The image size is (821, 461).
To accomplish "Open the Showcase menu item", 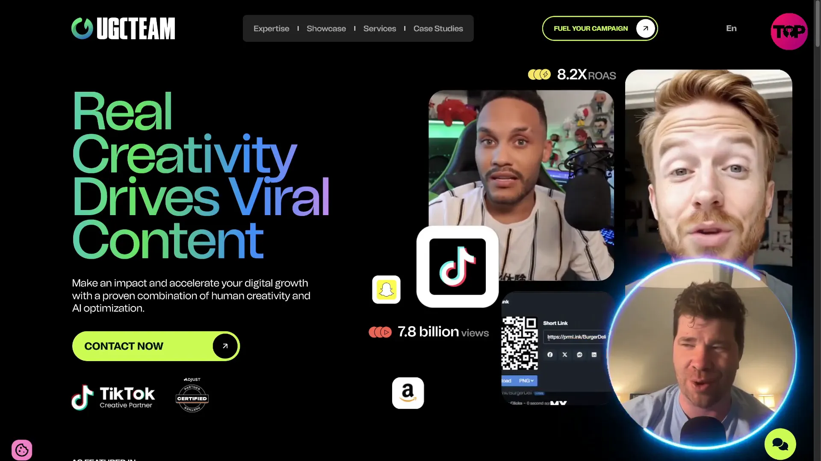I will click(x=326, y=29).
